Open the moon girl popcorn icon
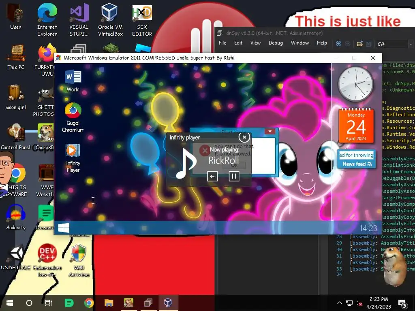 tap(16, 97)
